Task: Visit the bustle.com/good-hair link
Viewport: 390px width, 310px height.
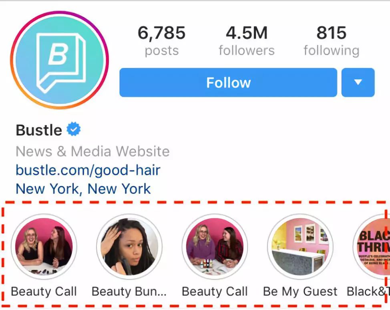Action: (88, 171)
